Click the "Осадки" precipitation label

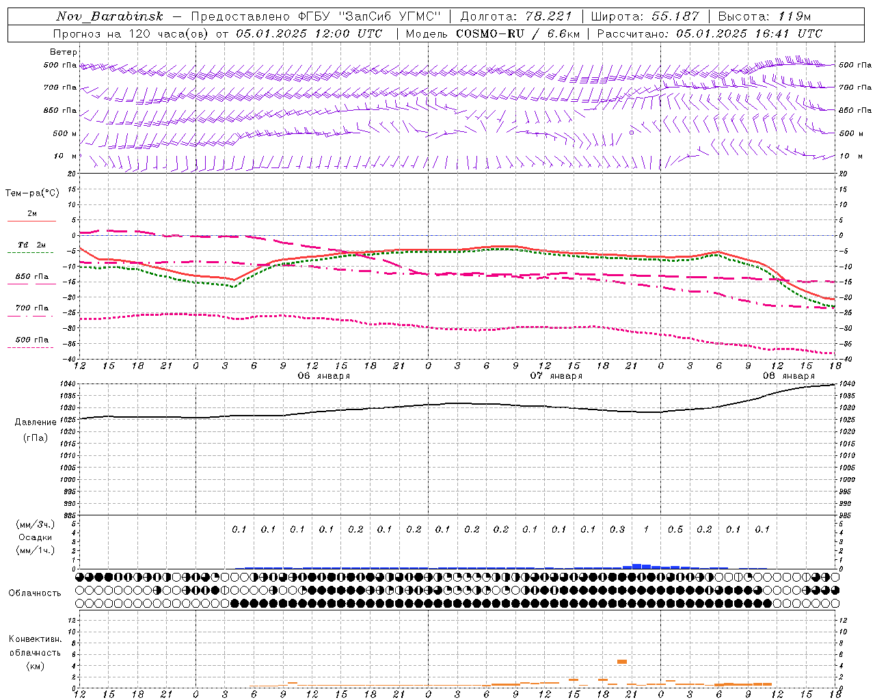pyautogui.click(x=36, y=537)
